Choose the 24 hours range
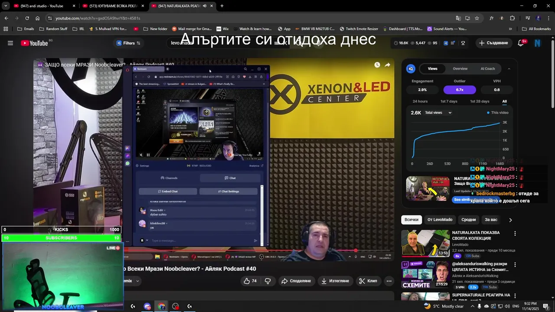Image resolution: width=555 pixels, height=312 pixels. pos(420,101)
